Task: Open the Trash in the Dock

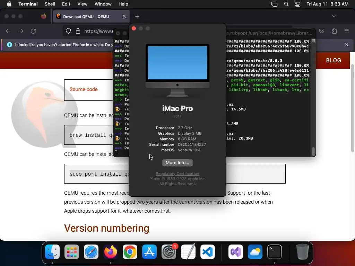Action: (302, 252)
